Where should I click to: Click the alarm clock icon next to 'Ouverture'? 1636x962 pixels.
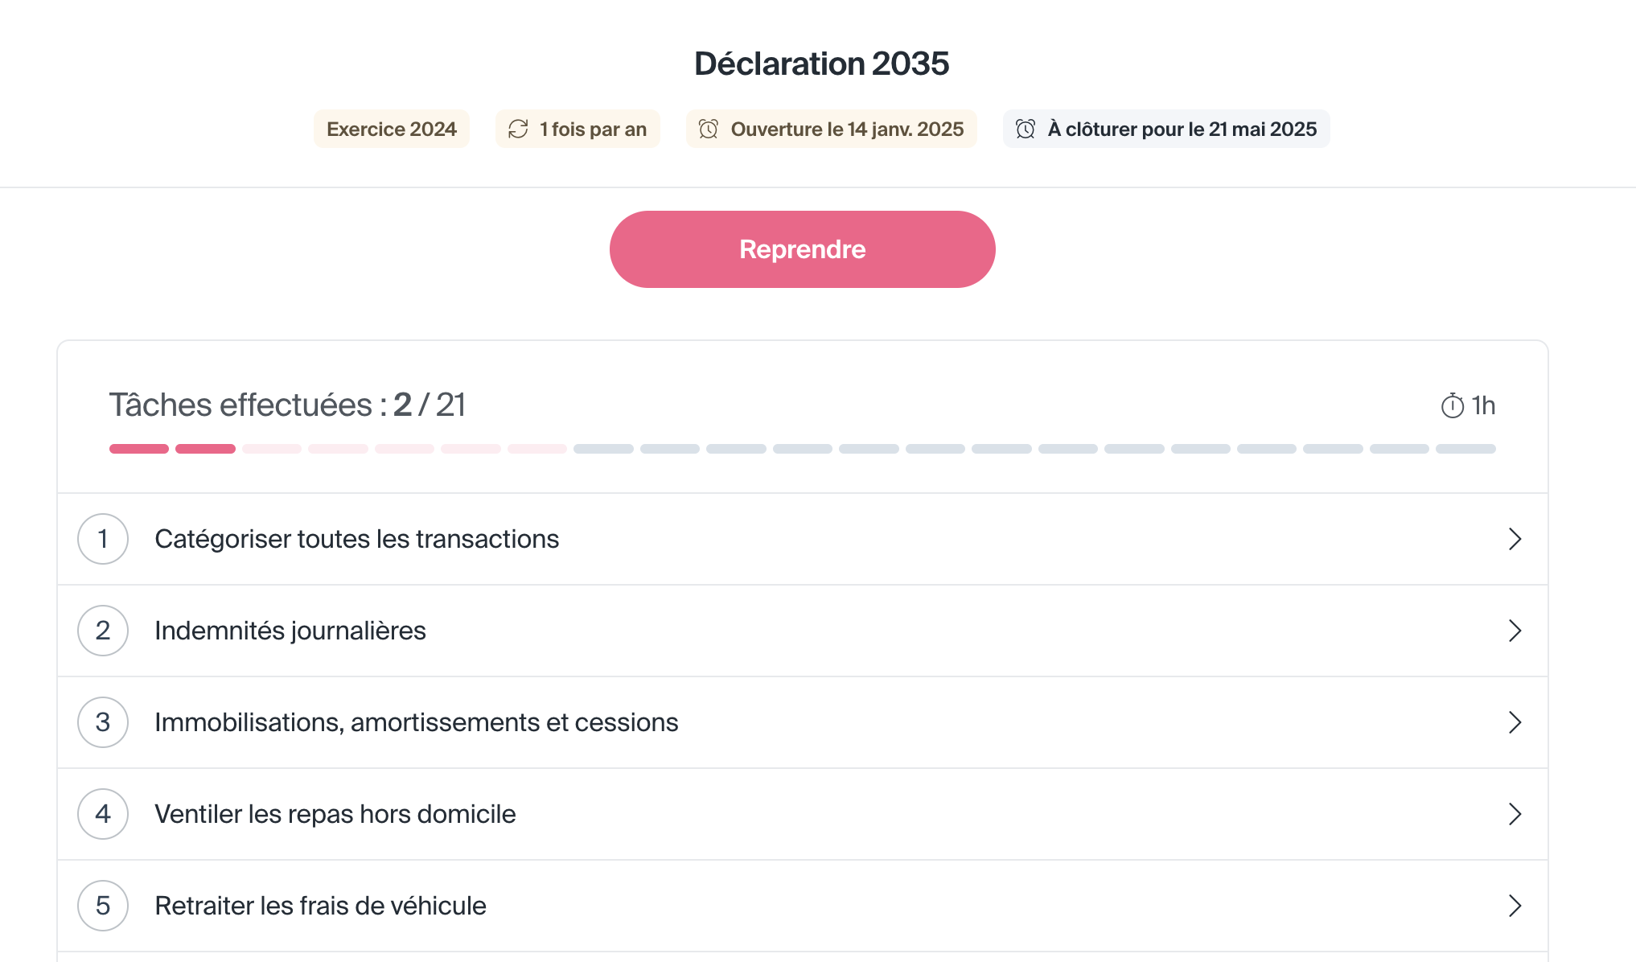pos(709,129)
